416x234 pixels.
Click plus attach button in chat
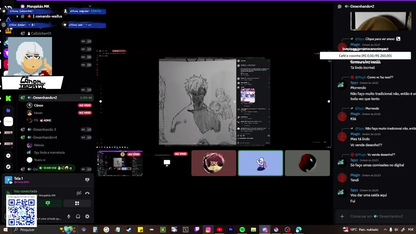click(x=342, y=216)
